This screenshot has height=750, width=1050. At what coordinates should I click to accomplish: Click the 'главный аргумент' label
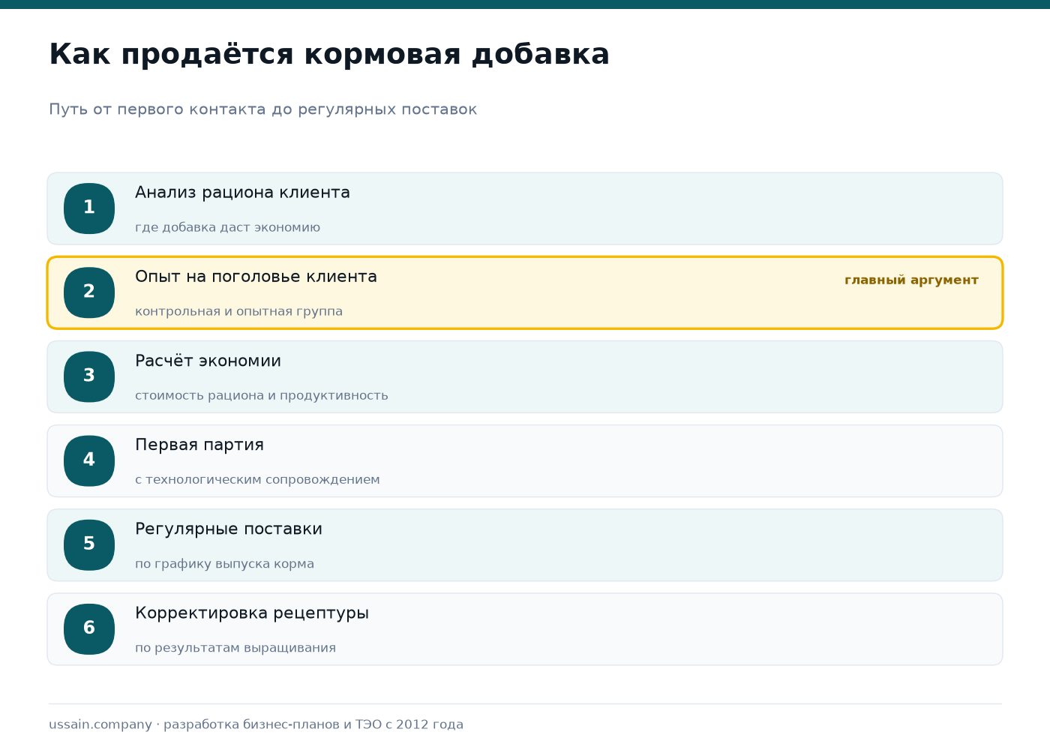point(911,280)
